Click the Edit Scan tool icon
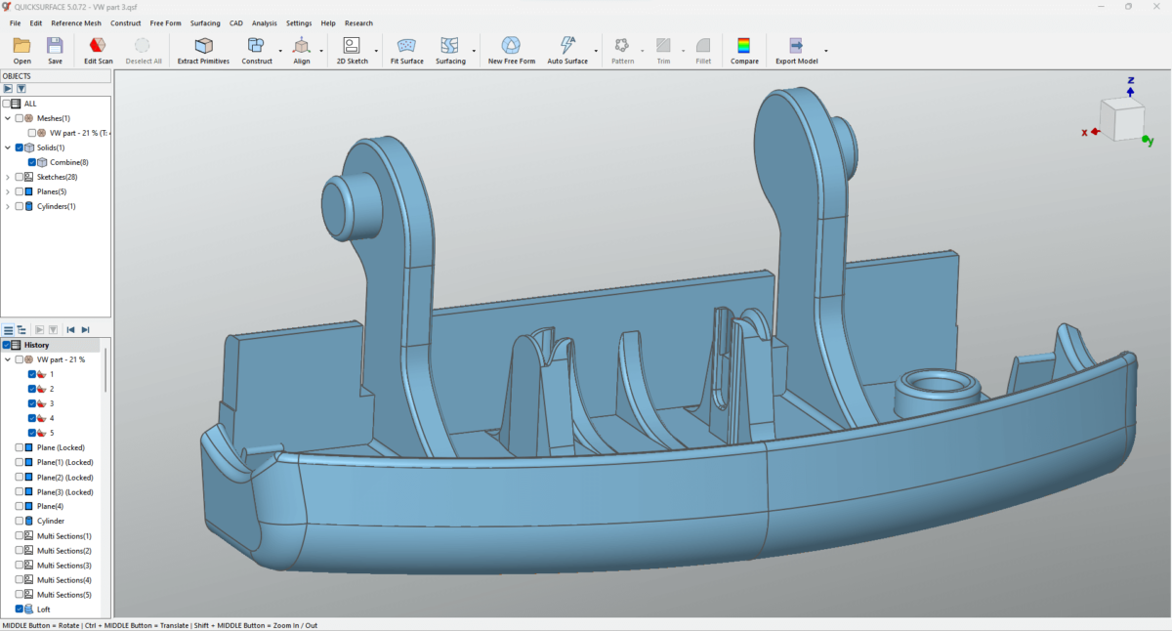 coord(98,46)
